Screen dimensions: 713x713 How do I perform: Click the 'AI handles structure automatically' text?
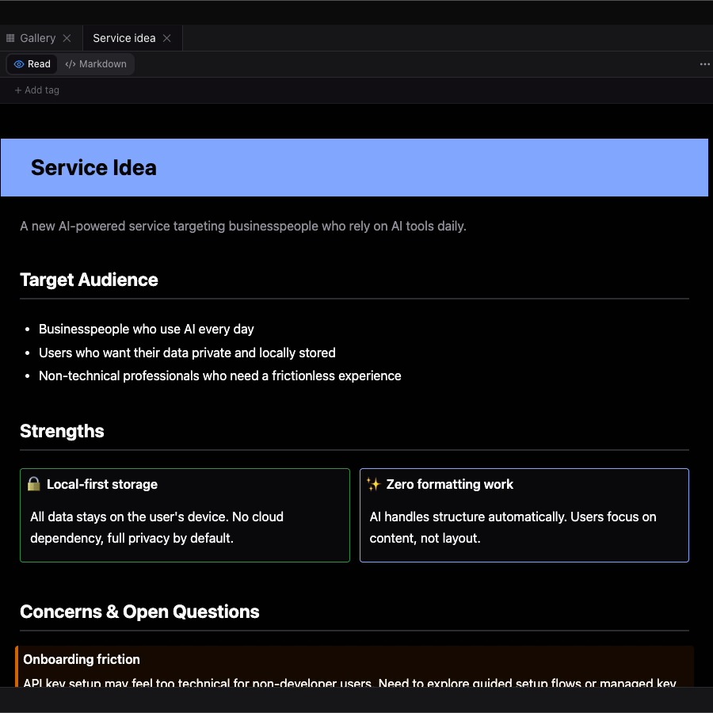(513, 528)
